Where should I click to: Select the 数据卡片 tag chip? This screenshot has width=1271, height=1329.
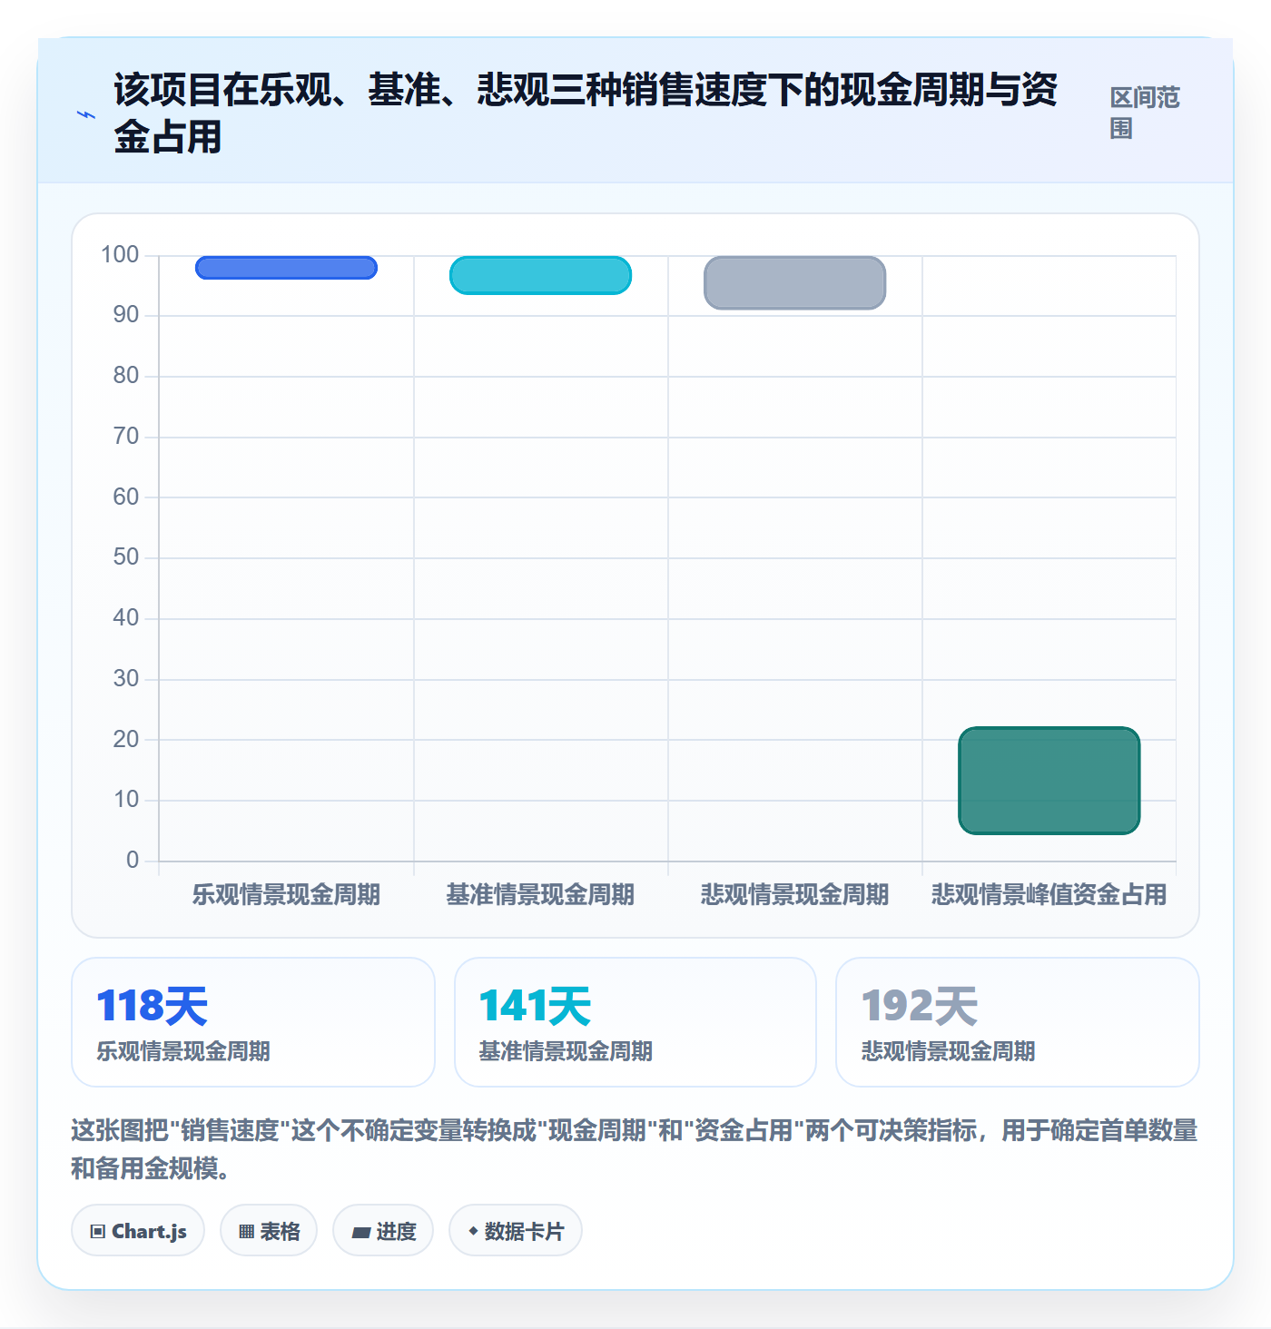(x=516, y=1230)
